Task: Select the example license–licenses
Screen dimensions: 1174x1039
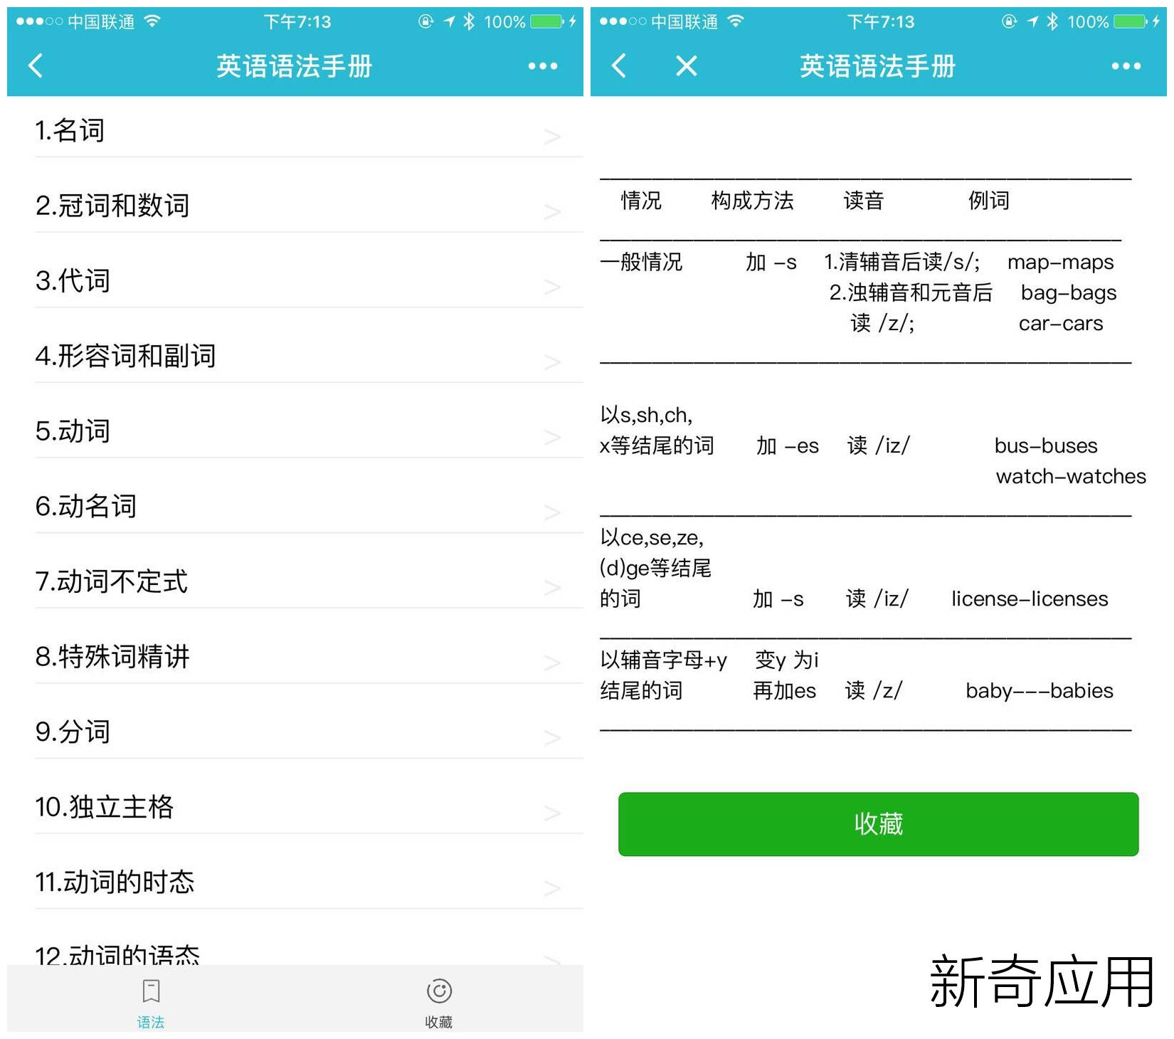Action: [x=1030, y=598]
